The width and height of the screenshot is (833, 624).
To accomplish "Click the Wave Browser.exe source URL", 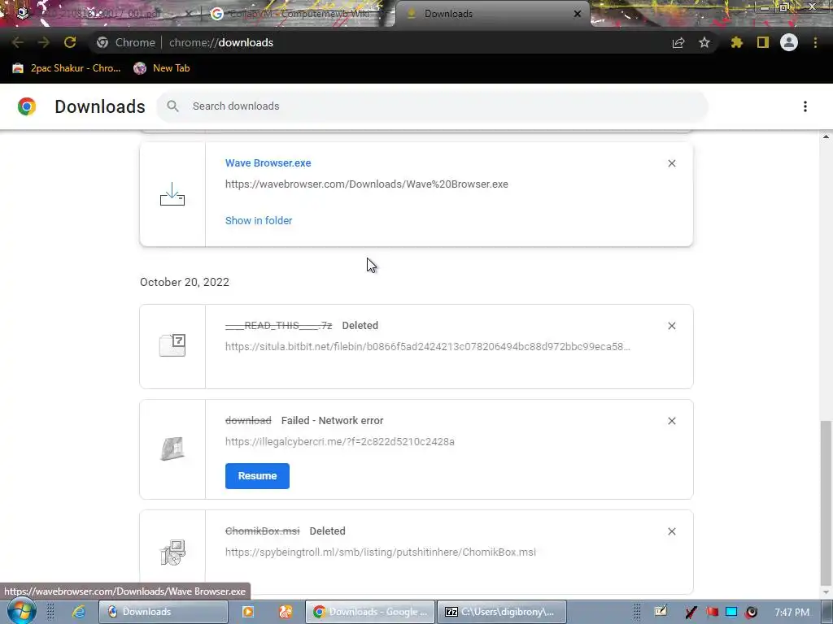I will pos(367,184).
